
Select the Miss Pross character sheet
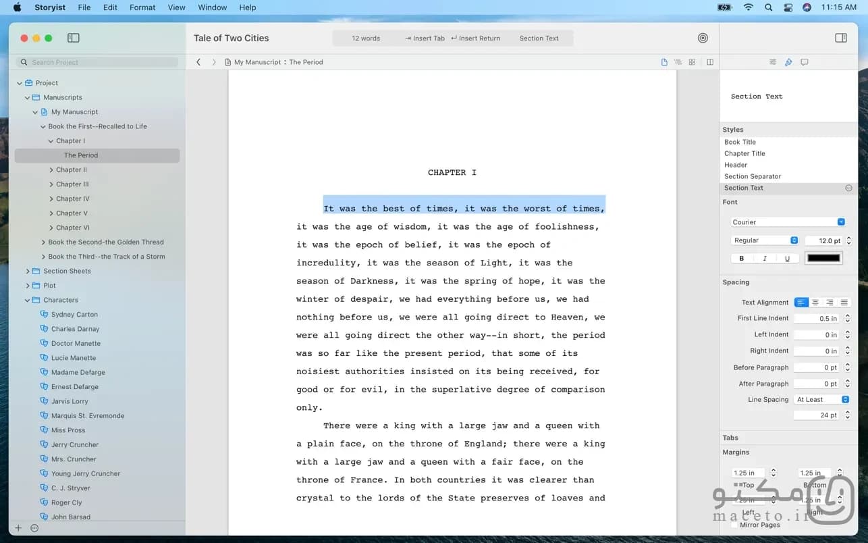(68, 430)
